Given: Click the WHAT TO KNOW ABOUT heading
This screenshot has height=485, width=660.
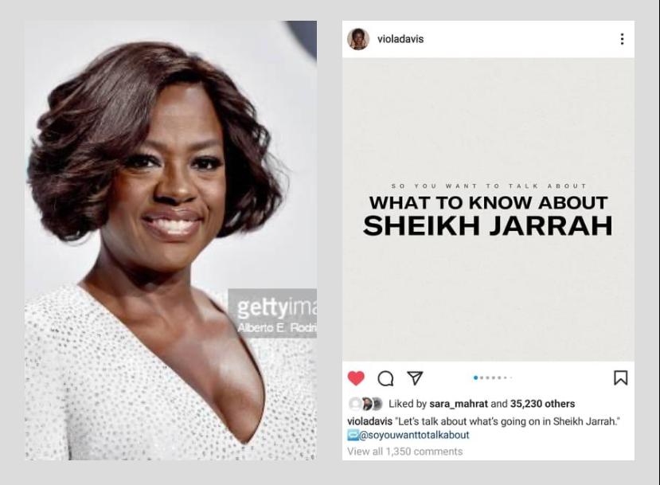Looking at the screenshot, I should (x=488, y=203).
